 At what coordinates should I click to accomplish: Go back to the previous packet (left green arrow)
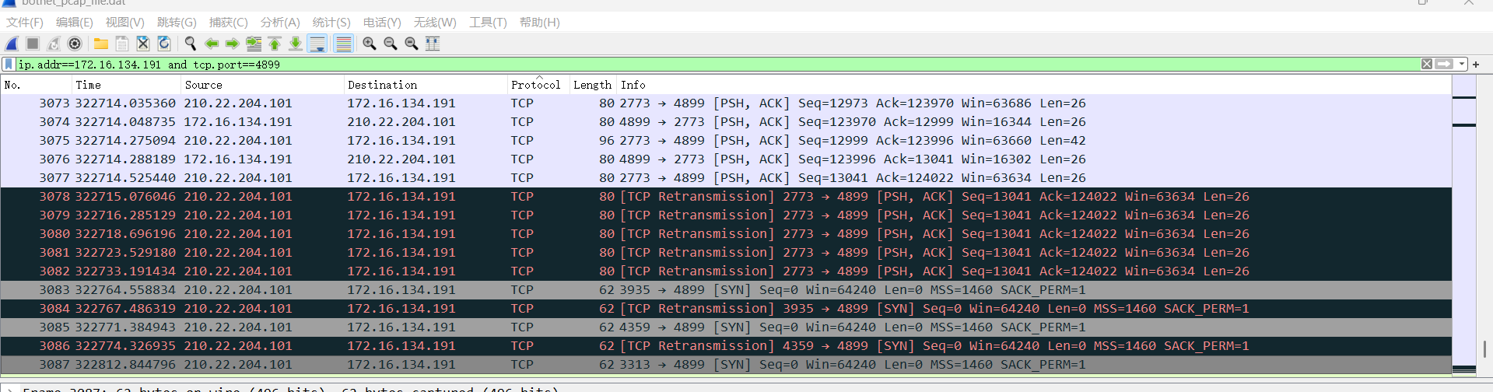point(211,44)
